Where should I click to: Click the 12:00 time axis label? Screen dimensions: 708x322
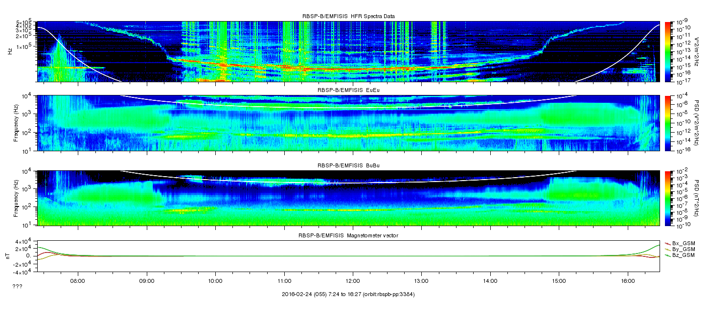[x=353, y=281]
